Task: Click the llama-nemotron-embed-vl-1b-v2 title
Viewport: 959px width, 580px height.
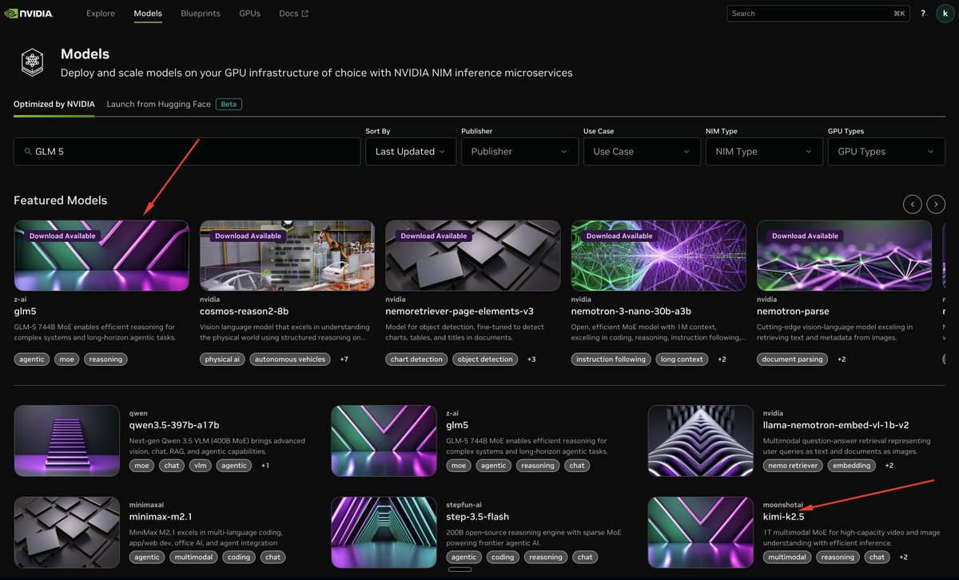Action: pyautogui.click(x=836, y=425)
